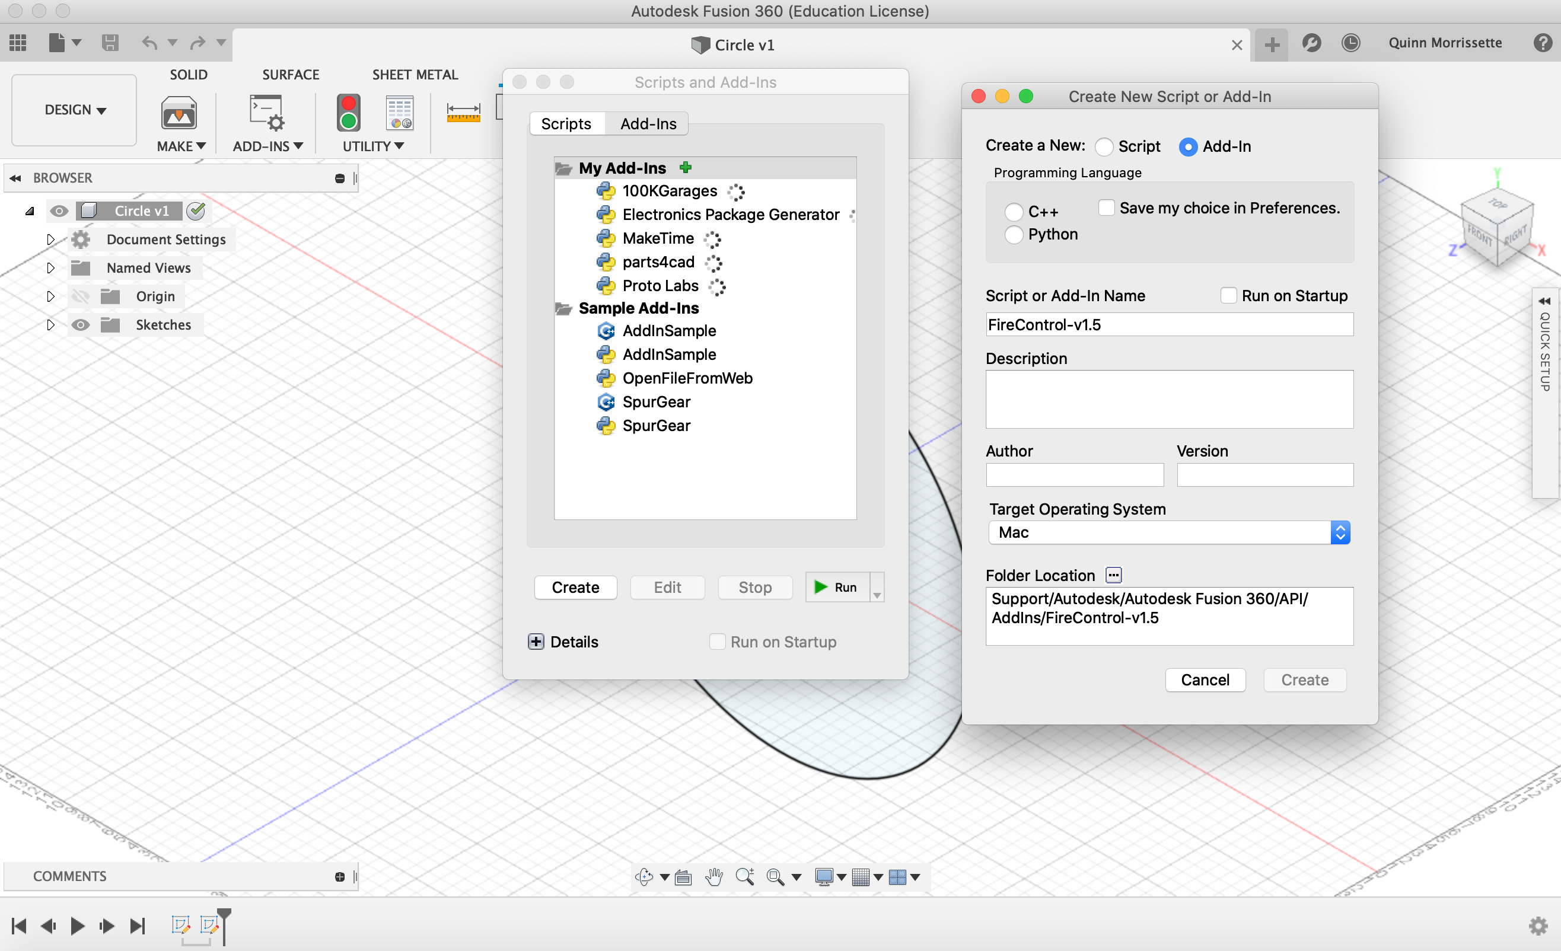Open the MAKE dropdown menu
Viewport: 1561px width, 951px height.
pyautogui.click(x=181, y=146)
